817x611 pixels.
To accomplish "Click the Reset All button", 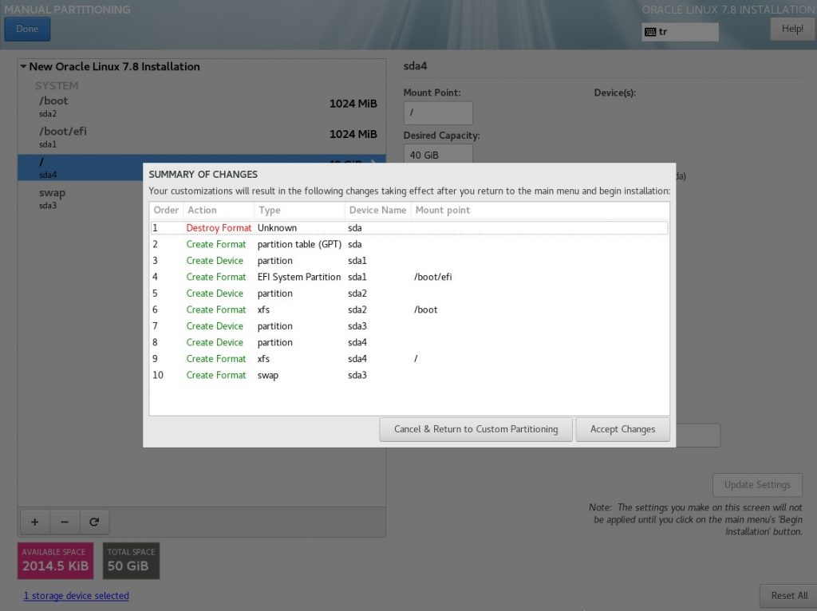I will 789,595.
